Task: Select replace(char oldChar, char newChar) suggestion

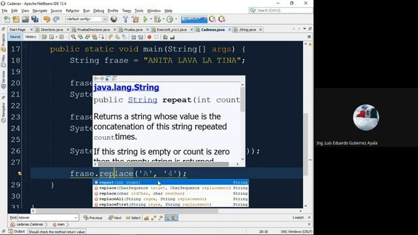Action: coord(170,193)
